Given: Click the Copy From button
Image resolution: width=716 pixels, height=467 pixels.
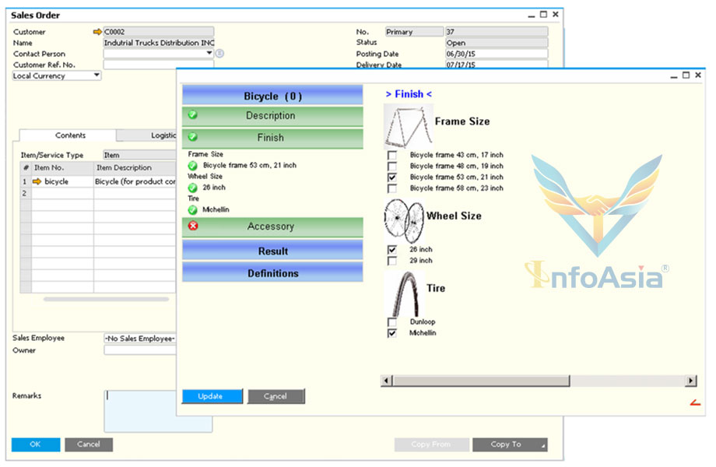Looking at the screenshot, I should click(431, 444).
